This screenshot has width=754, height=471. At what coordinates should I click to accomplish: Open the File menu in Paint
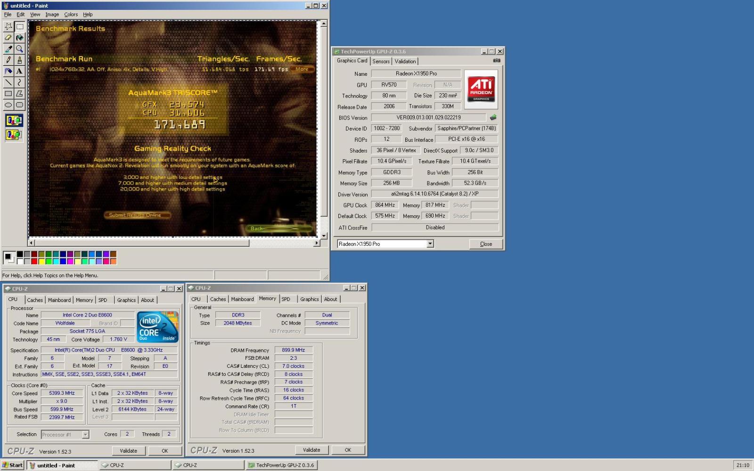pyautogui.click(x=8, y=15)
